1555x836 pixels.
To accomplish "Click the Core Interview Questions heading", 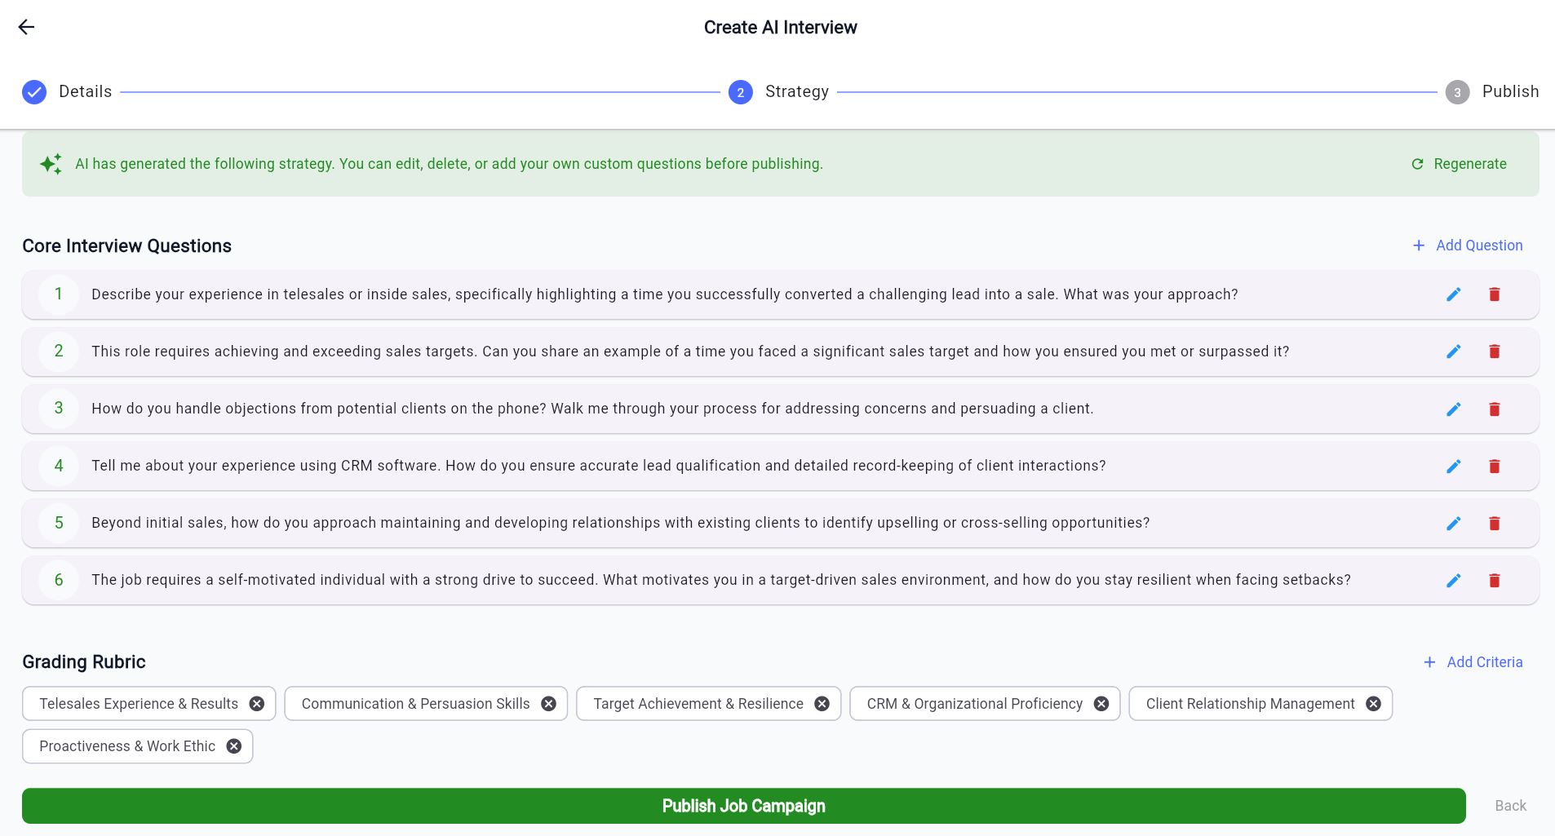I will coord(126,246).
